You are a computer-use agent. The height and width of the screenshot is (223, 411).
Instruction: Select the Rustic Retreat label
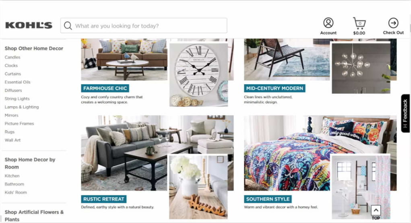(104, 199)
